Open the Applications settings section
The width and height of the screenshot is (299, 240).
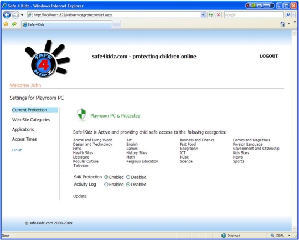click(23, 130)
